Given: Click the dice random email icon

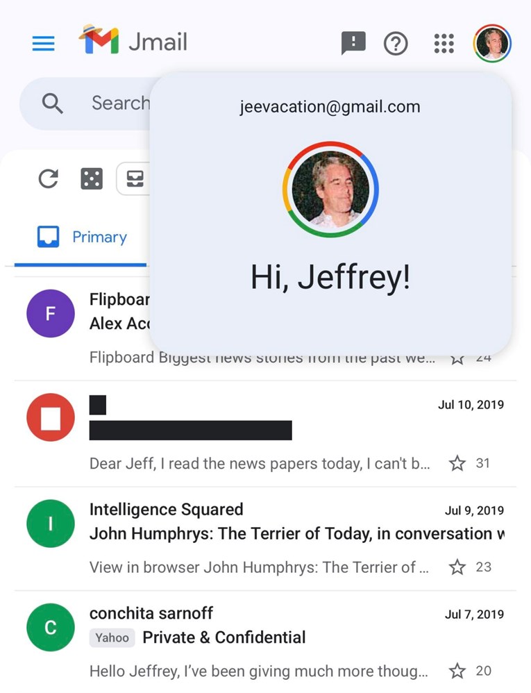Looking at the screenshot, I should click(92, 179).
